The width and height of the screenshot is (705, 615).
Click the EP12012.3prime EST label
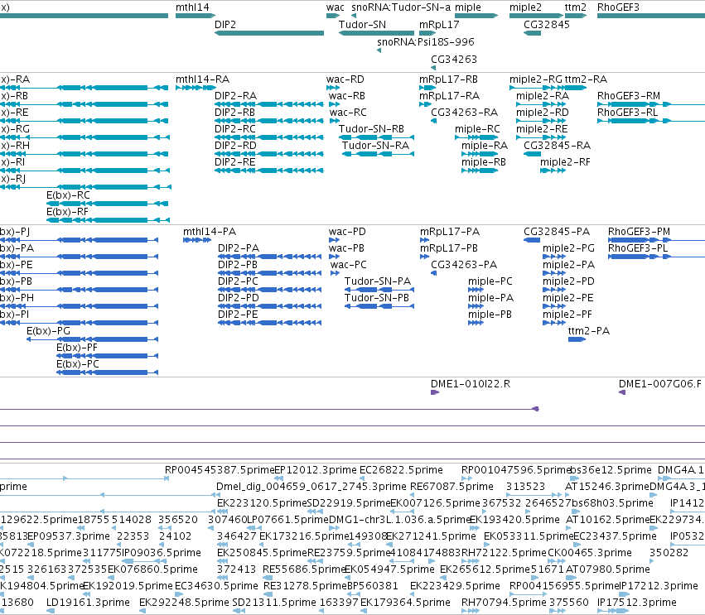(x=315, y=470)
